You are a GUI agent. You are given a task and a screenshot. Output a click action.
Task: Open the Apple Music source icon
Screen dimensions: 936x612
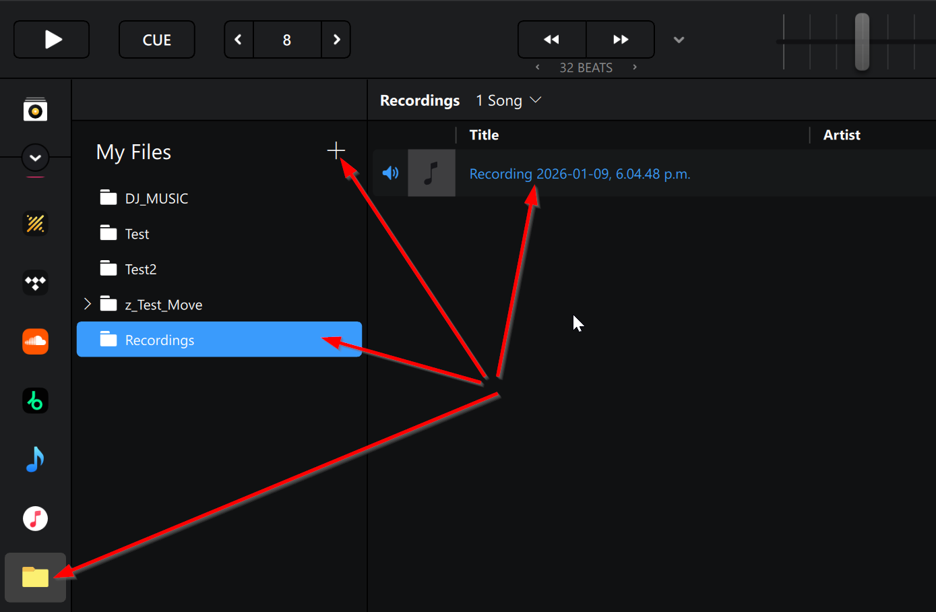[x=35, y=518]
